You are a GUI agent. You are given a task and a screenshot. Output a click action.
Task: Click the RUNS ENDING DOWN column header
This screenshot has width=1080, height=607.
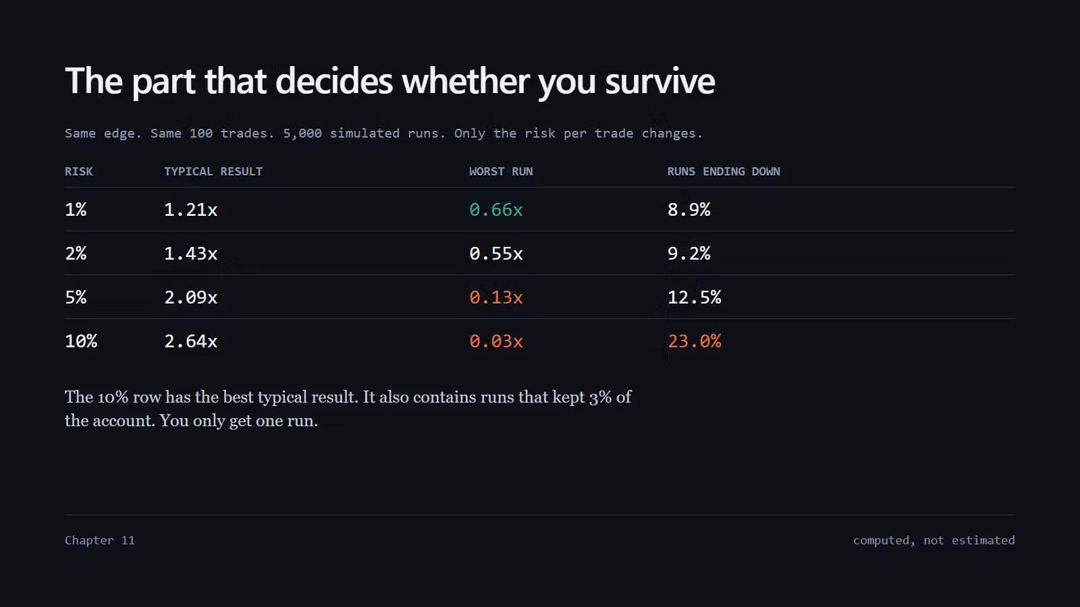[x=724, y=171]
